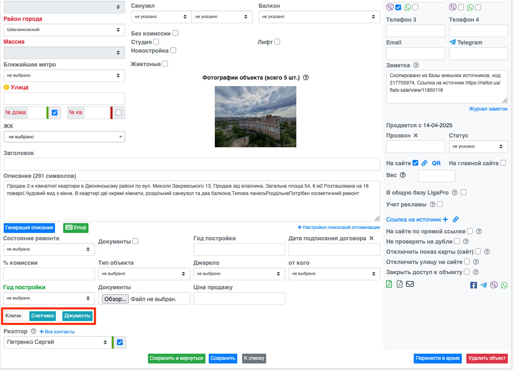The image size is (514, 370).
Task: Open the Район города dropdown
Action: tap(64, 30)
